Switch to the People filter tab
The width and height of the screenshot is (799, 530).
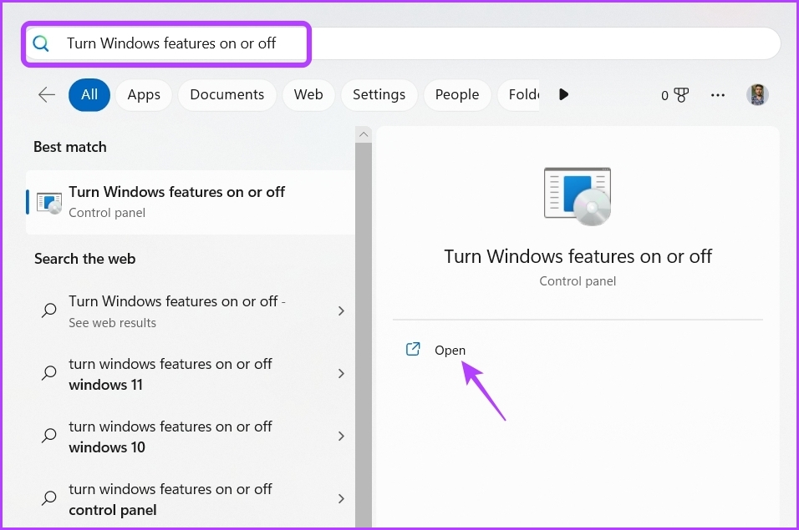tap(457, 94)
